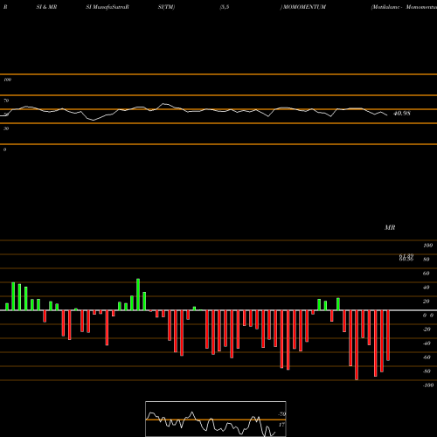Click the 80 label on MR right axis
This screenshot has width=437, height=437.
[x=427, y=260]
